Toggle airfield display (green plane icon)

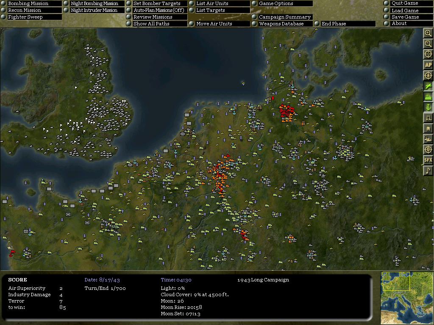(428, 86)
